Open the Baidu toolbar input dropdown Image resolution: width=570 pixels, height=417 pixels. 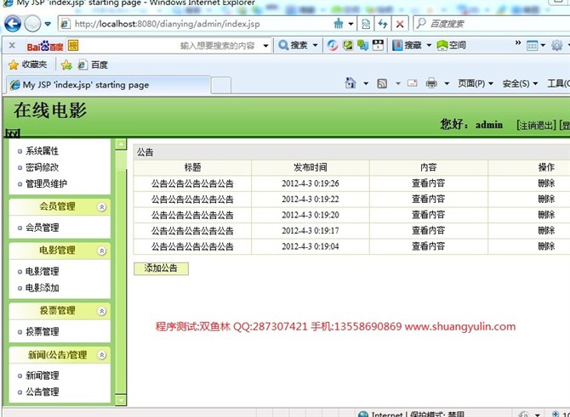[x=265, y=46]
